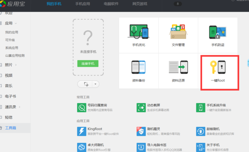
Task: Launch the KingRoot lightning icon
Action: [82, 131]
